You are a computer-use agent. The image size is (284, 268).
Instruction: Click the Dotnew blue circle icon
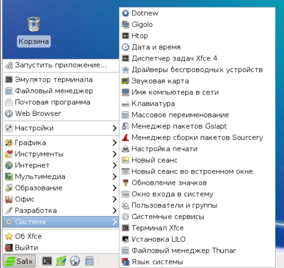tap(125, 13)
